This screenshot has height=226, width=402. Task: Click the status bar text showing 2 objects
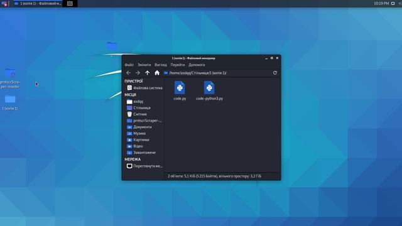[214, 176]
